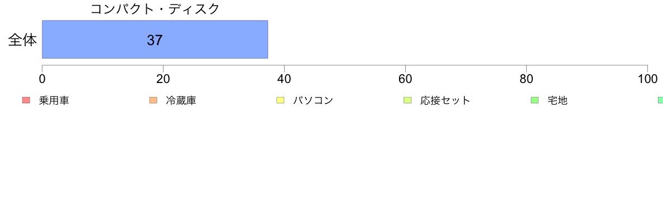The width and height of the screenshot is (663, 205).
Task: Select the yellow パソコン legend swatch
Action: pos(280,100)
